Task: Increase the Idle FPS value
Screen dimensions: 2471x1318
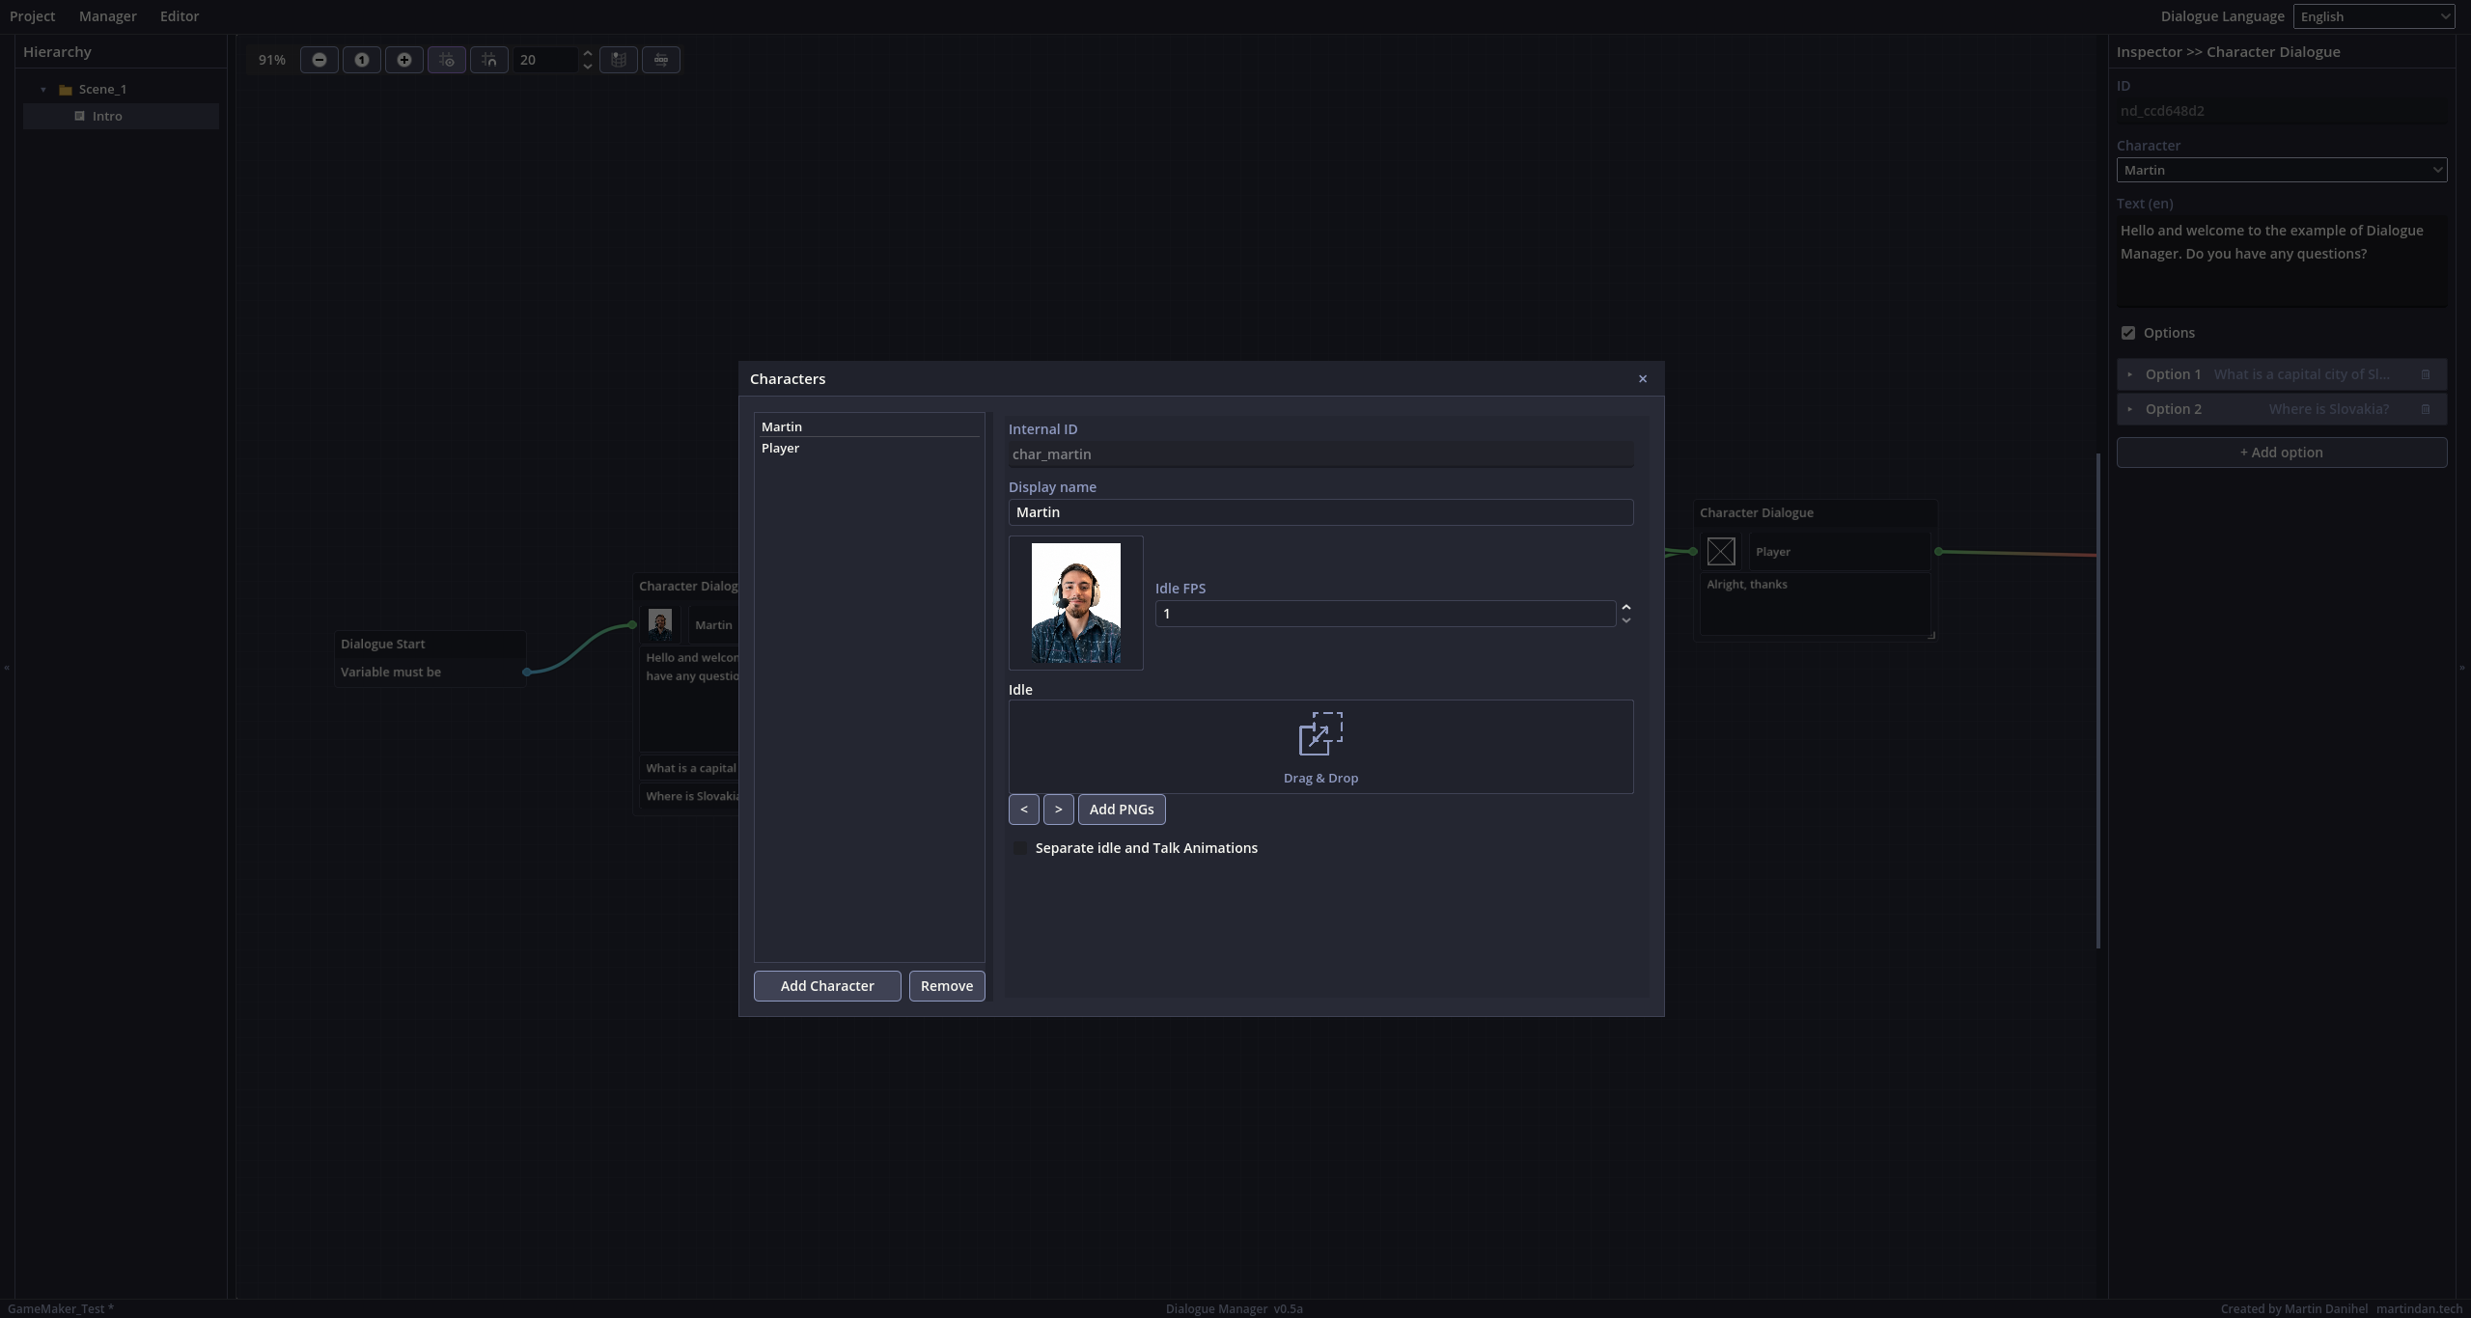Action: click(1626, 607)
